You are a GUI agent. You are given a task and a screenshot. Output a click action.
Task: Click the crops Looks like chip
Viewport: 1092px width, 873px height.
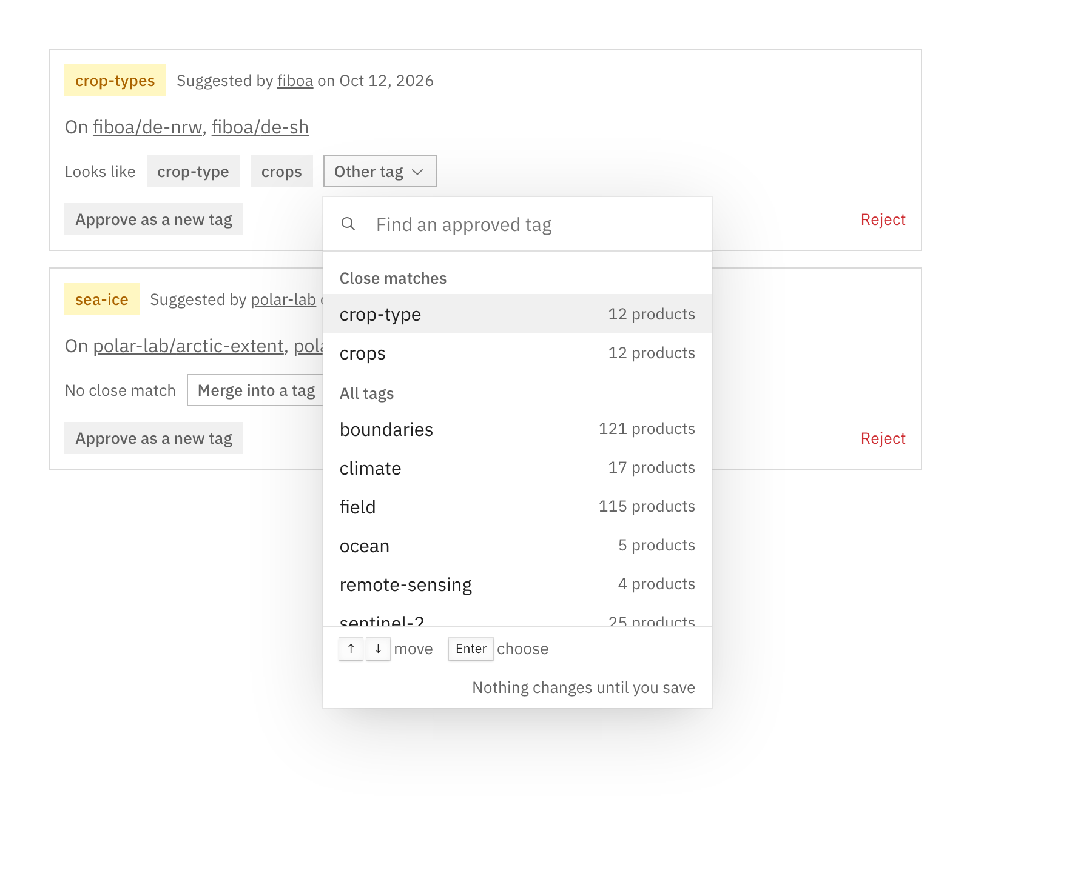click(x=281, y=172)
